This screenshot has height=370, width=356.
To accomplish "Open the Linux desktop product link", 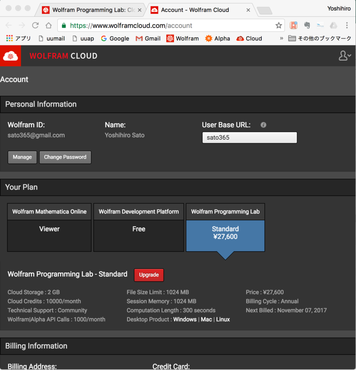I will [223, 319].
